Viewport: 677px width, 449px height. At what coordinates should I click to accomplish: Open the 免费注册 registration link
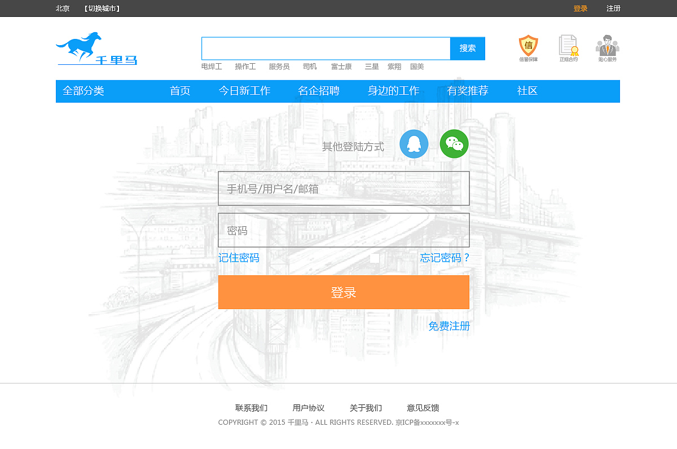[449, 326]
